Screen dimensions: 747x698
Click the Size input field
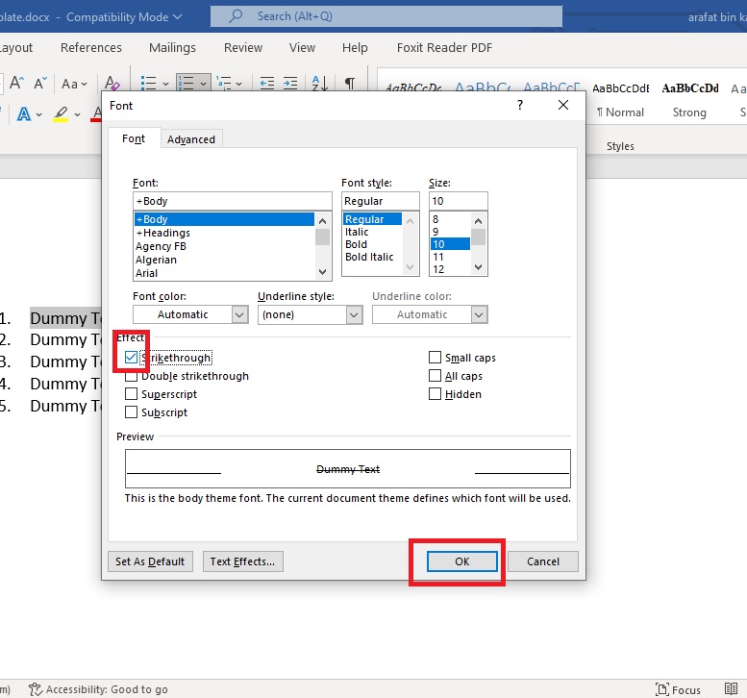tap(459, 201)
